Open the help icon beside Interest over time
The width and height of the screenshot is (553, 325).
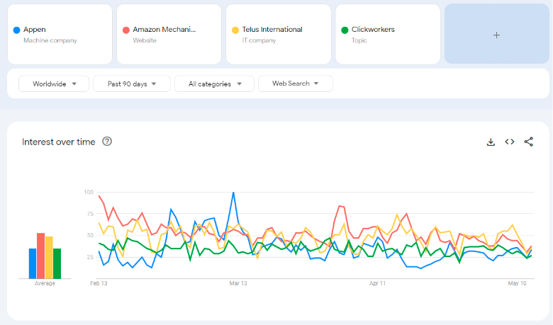point(107,141)
